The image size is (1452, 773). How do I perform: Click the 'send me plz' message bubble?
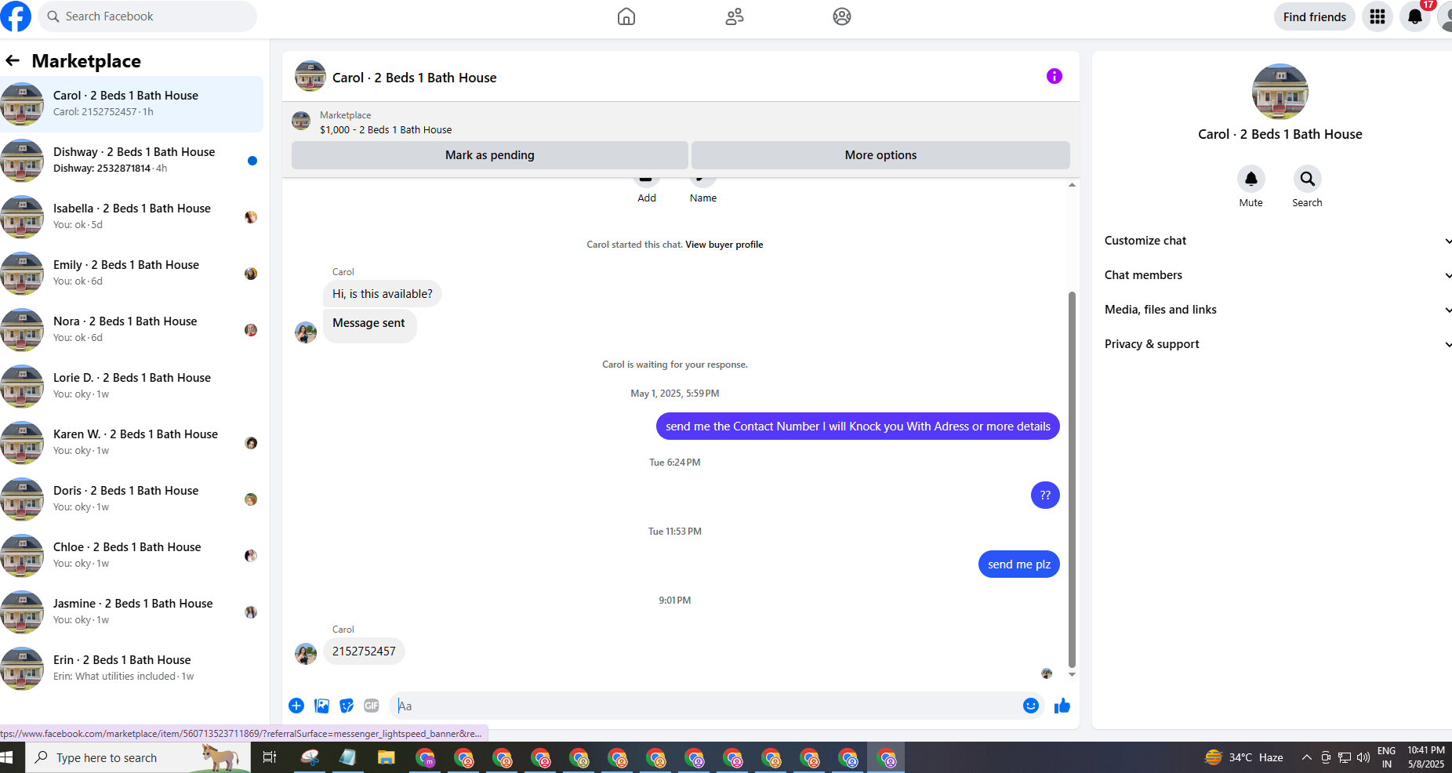1019,564
